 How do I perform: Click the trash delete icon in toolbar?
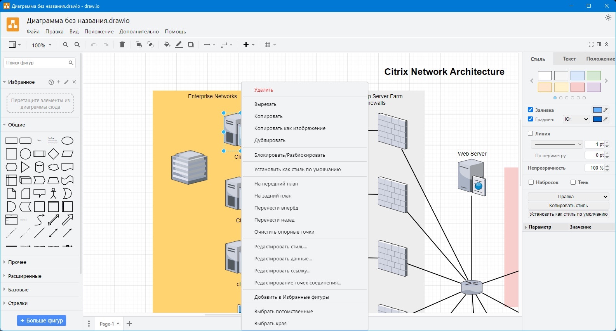point(122,45)
